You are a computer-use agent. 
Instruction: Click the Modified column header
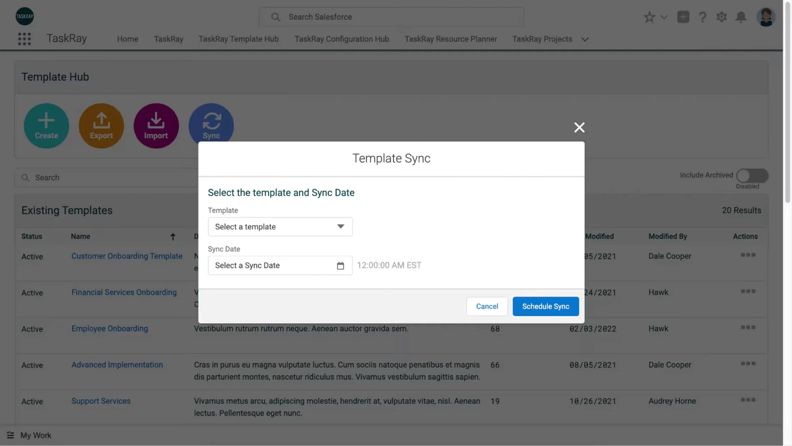pyautogui.click(x=599, y=236)
